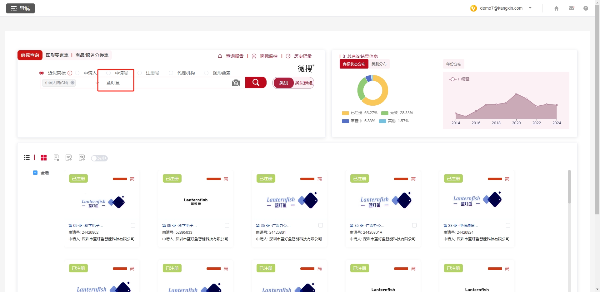
Task: Switch to the 图形要素表 tab
Action: pyautogui.click(x=57, y=55)
